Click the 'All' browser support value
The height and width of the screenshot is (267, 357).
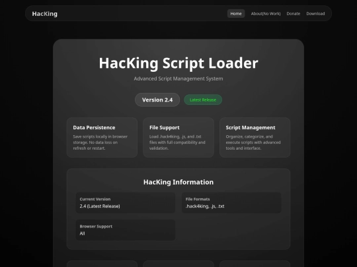click(82, 233)
